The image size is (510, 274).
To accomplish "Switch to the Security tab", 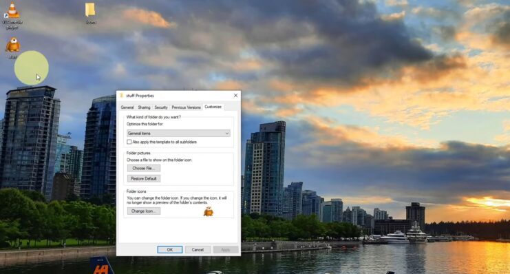I will click(161, 107).
